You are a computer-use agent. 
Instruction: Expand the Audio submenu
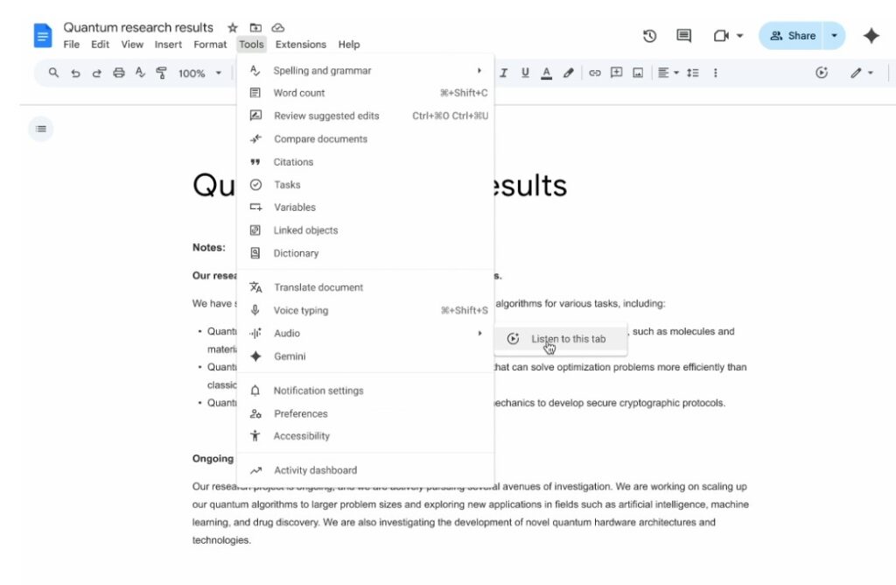tap(366, 333)
